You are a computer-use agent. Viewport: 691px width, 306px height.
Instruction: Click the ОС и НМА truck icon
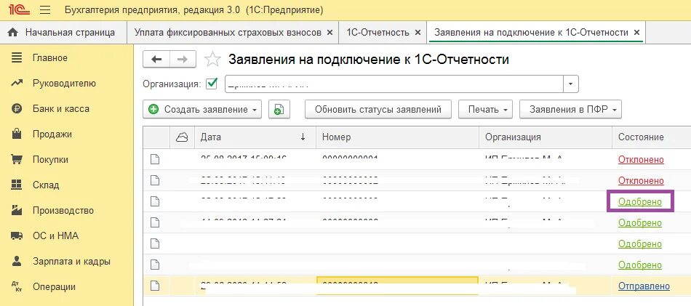[17, 236]
